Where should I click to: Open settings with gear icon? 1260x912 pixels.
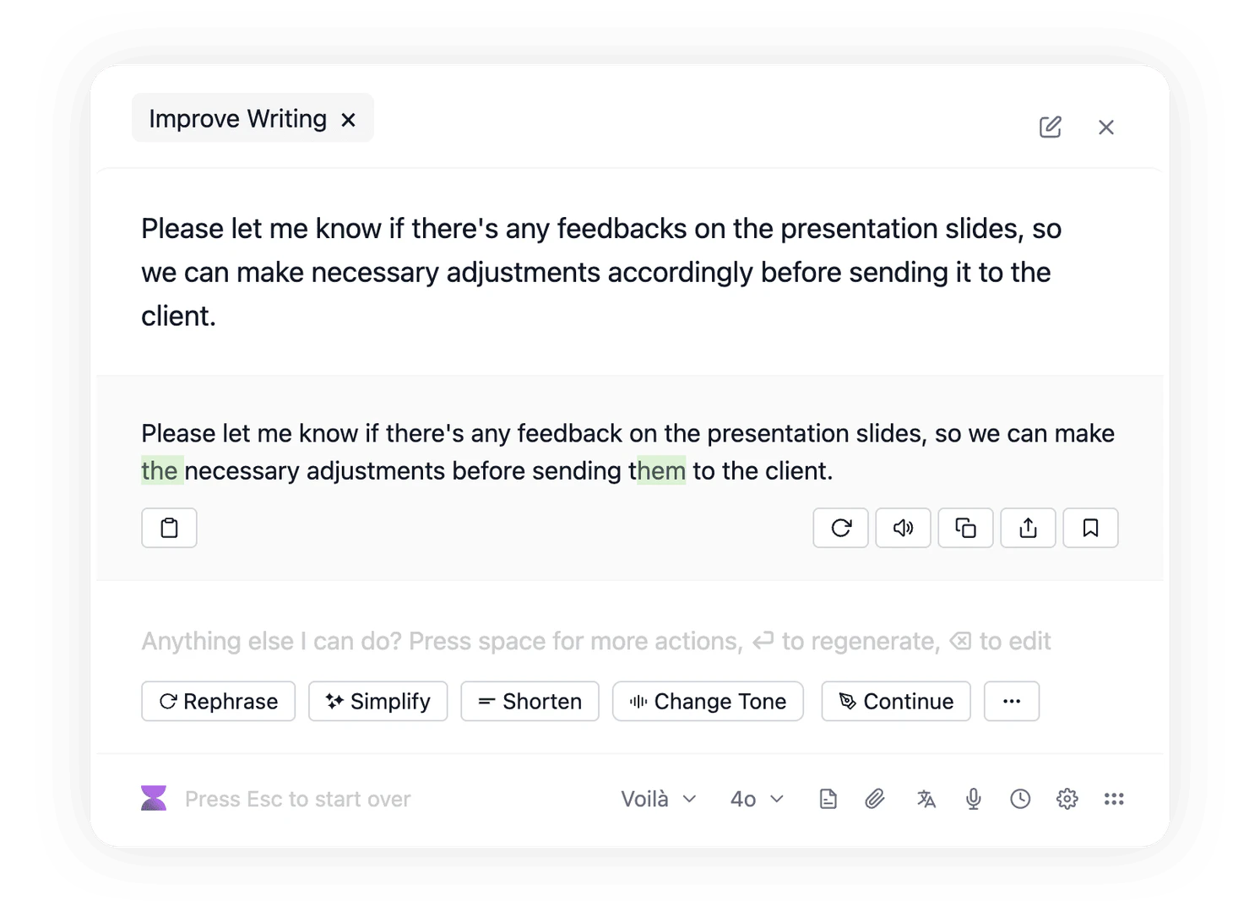click(1067, 798)
